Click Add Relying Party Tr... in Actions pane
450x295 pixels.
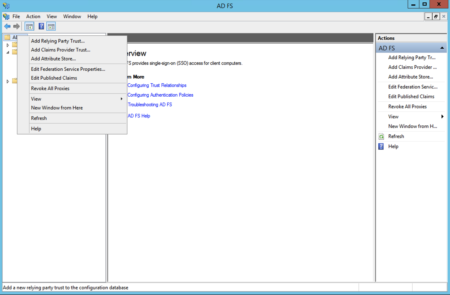[412, 57]
